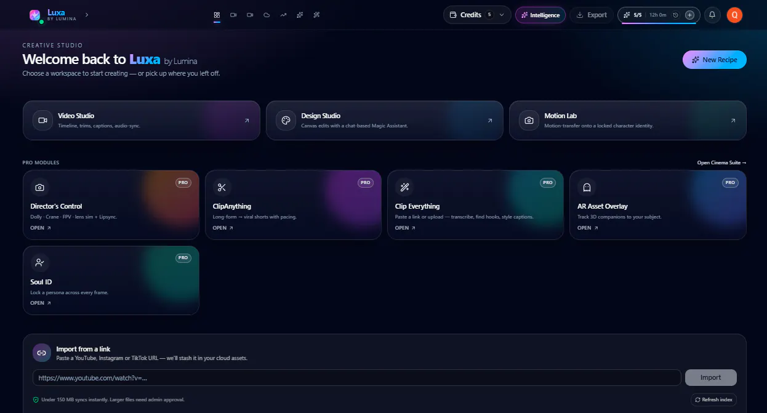767x413 pixels.
Task: Click the Export button
Action: click(592, 15)
